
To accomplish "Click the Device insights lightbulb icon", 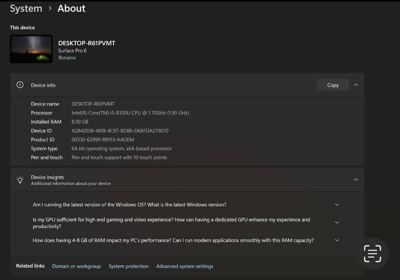I will coord(20,180).
